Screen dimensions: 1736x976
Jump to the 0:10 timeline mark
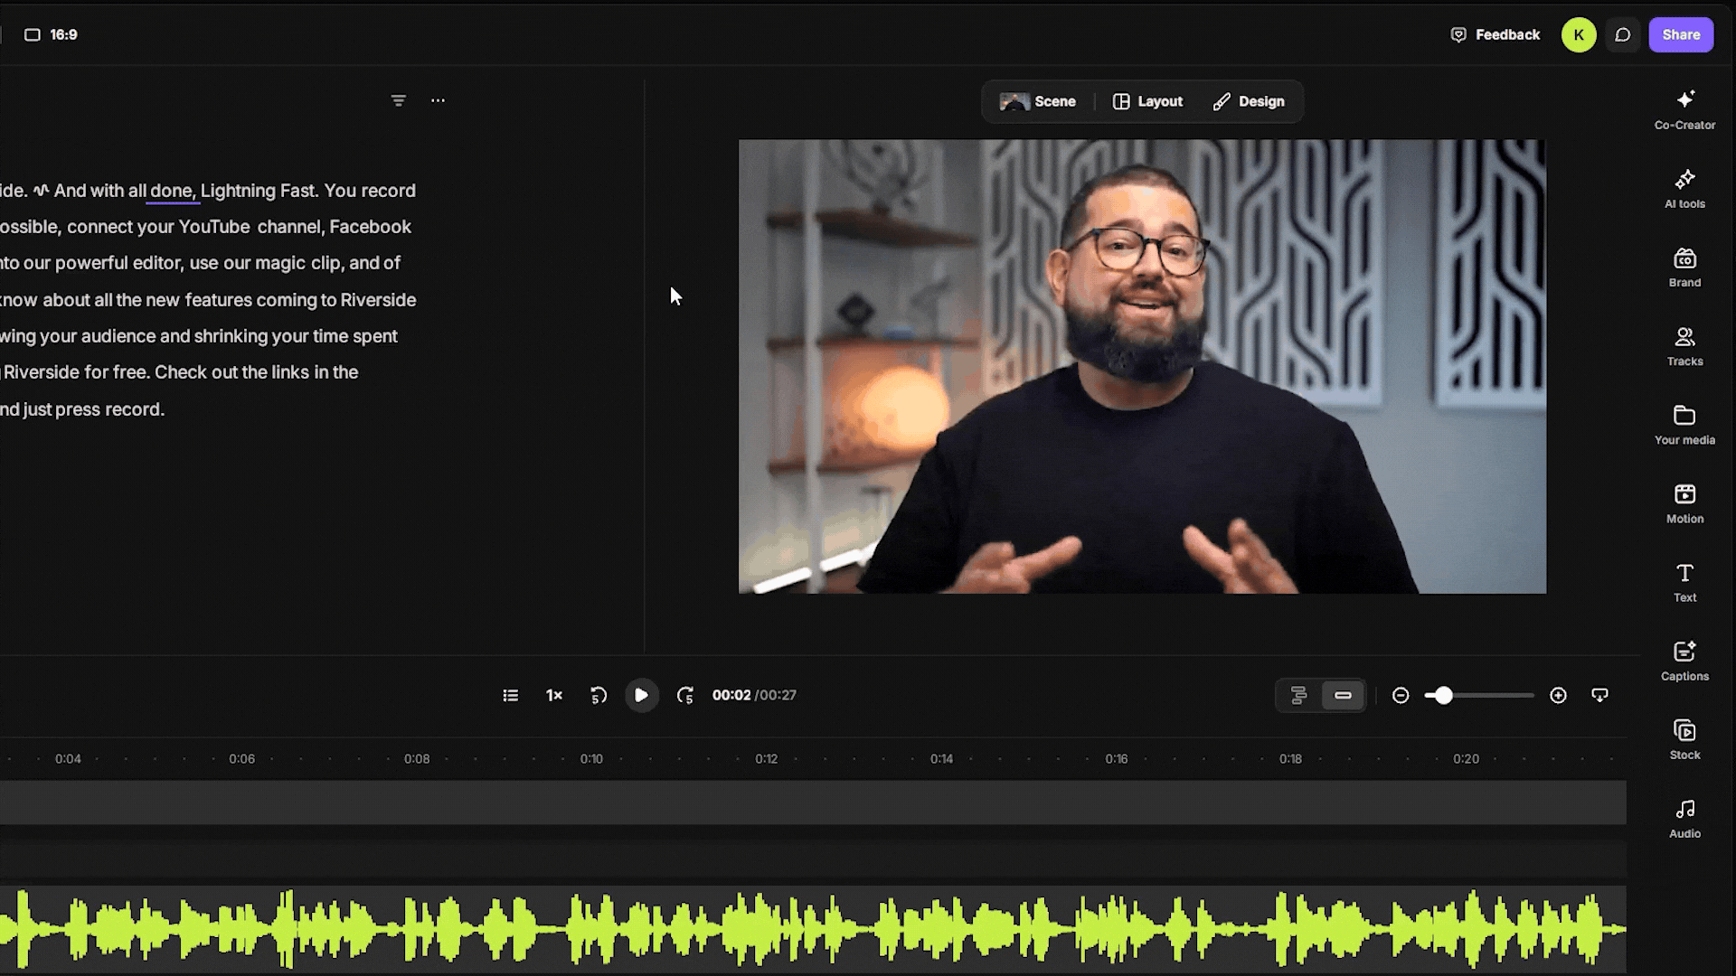(591, 759)
